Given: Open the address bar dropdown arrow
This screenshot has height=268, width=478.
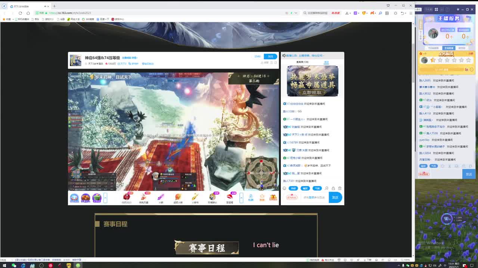Looking at the screenshot, I should pyautogui.click(x=296, y=13).
